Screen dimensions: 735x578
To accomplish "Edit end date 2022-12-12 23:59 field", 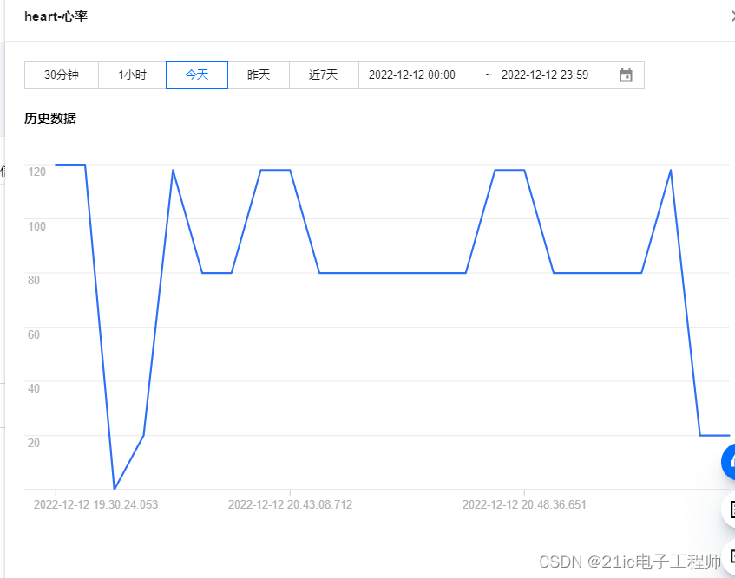I will pos(545,75).
